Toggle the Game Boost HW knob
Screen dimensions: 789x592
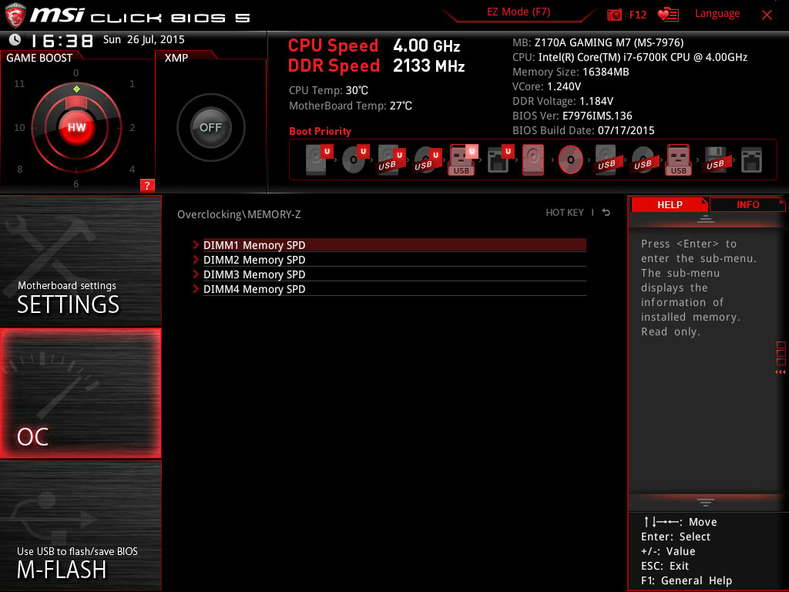point(76,127)
